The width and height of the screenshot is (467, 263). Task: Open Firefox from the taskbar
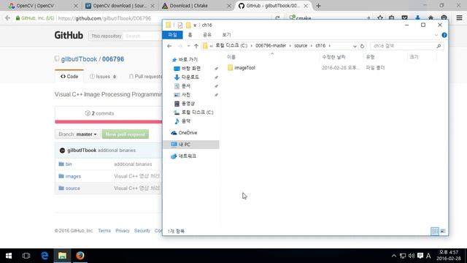tap(80, 256)
